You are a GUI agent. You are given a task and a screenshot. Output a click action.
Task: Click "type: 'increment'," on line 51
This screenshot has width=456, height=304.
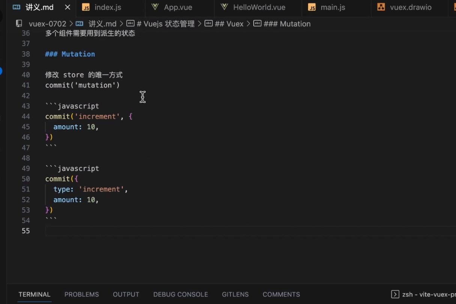(91, 189)
